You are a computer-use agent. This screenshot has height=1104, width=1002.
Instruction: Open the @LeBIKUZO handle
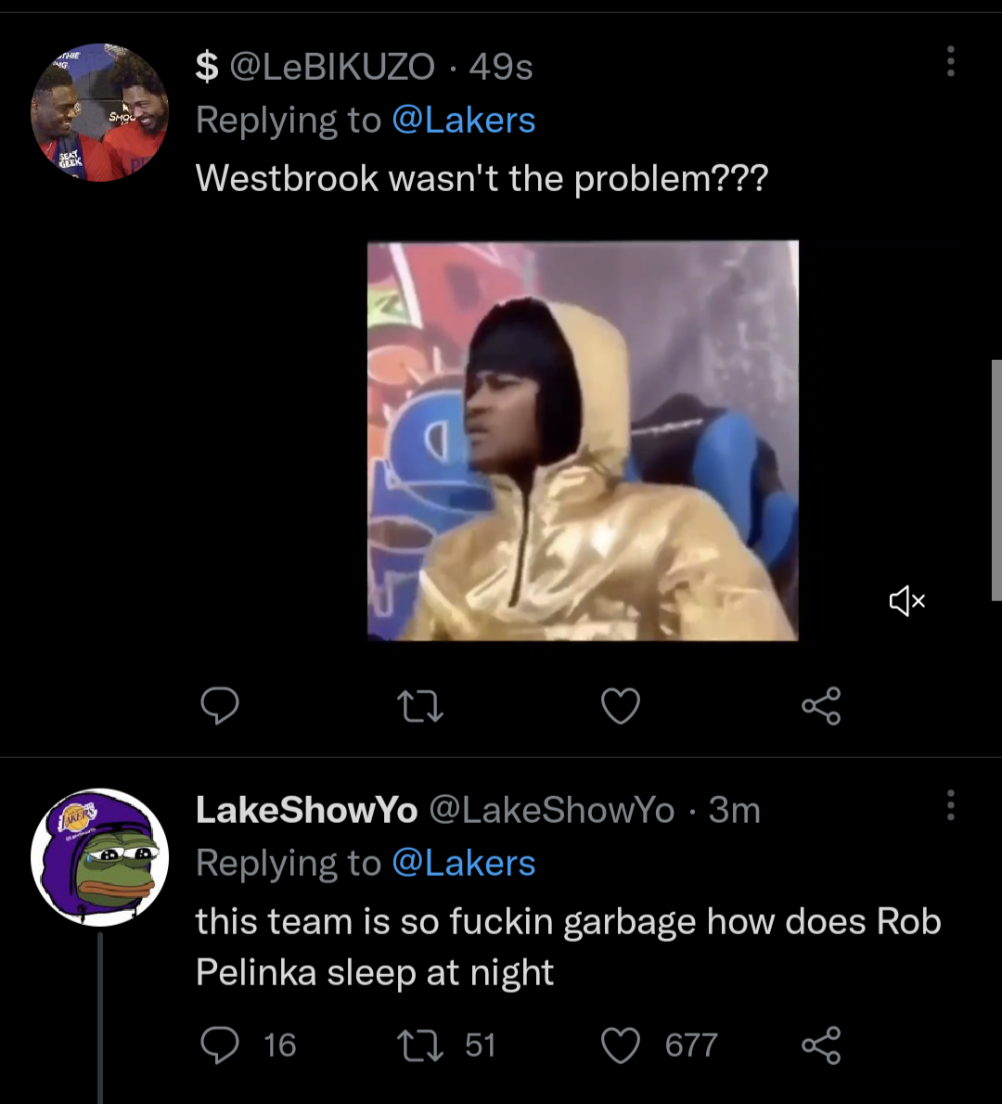coord(331,67)
